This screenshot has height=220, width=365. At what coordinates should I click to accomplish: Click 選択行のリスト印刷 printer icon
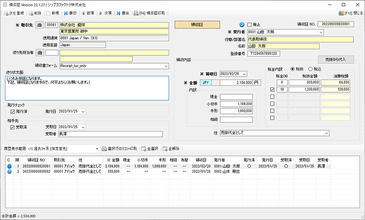(104, 149)
